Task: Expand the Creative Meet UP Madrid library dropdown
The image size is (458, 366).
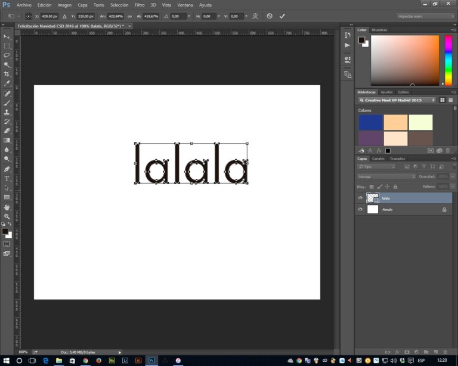Action: tap(396, 100)
